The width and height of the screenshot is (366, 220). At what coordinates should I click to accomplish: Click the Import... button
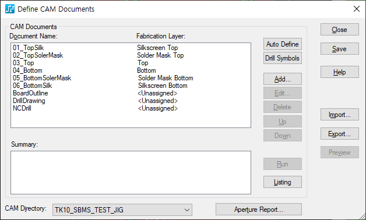[339, 115]
